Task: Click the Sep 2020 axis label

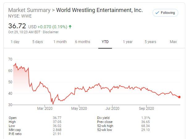Action: 146,108
